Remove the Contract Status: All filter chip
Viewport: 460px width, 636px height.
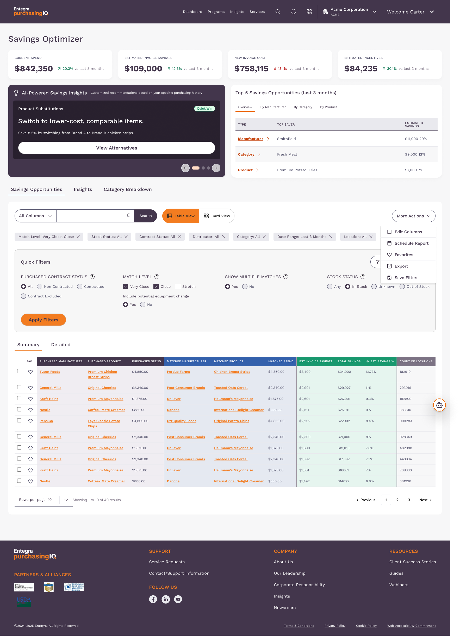[x=179, y=237]
